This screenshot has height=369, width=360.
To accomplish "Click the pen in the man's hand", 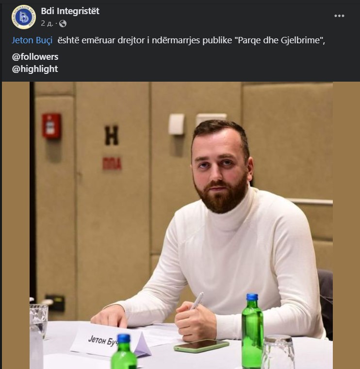I will [x=197, y=300].
